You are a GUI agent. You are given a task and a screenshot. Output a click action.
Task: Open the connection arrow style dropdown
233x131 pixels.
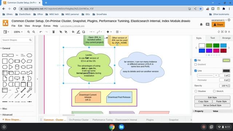point(92,32)
